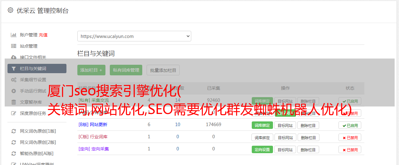Click the gear icon beside 优采云 管理控制台

click(x=10, y=10)
